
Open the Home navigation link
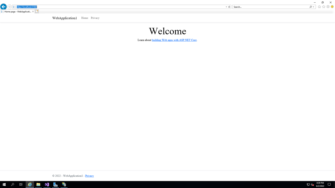pos(85,18)
